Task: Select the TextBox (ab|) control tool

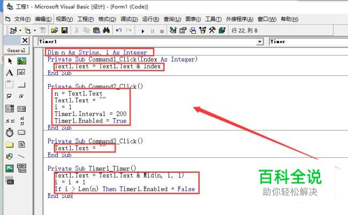Action: point(21,73)
